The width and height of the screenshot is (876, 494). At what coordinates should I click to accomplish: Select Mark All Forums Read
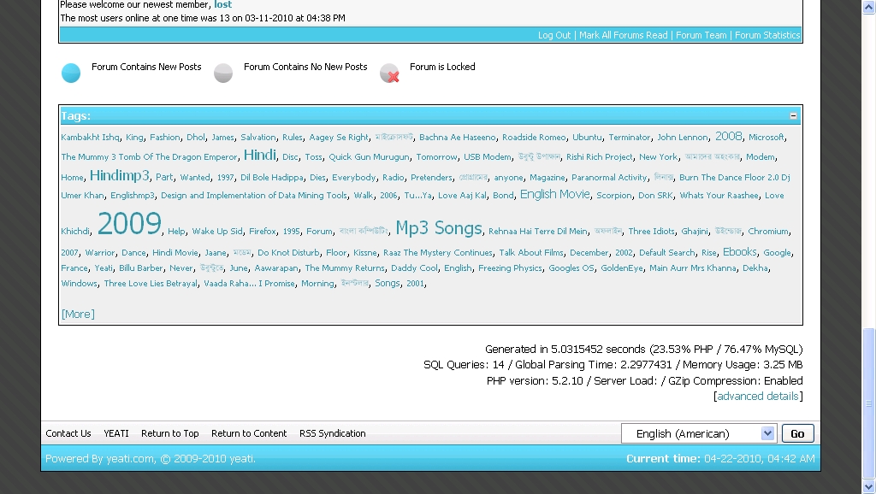(x=623, y=35)
